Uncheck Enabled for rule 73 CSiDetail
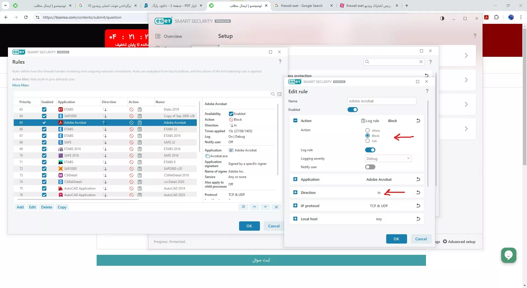Image resolution: width=527 pixels, height=288 pixels. tap(44, 175)
